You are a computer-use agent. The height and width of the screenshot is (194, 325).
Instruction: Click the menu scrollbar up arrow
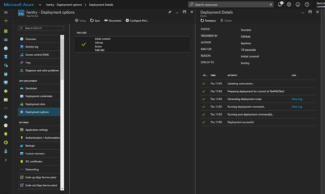62,37
